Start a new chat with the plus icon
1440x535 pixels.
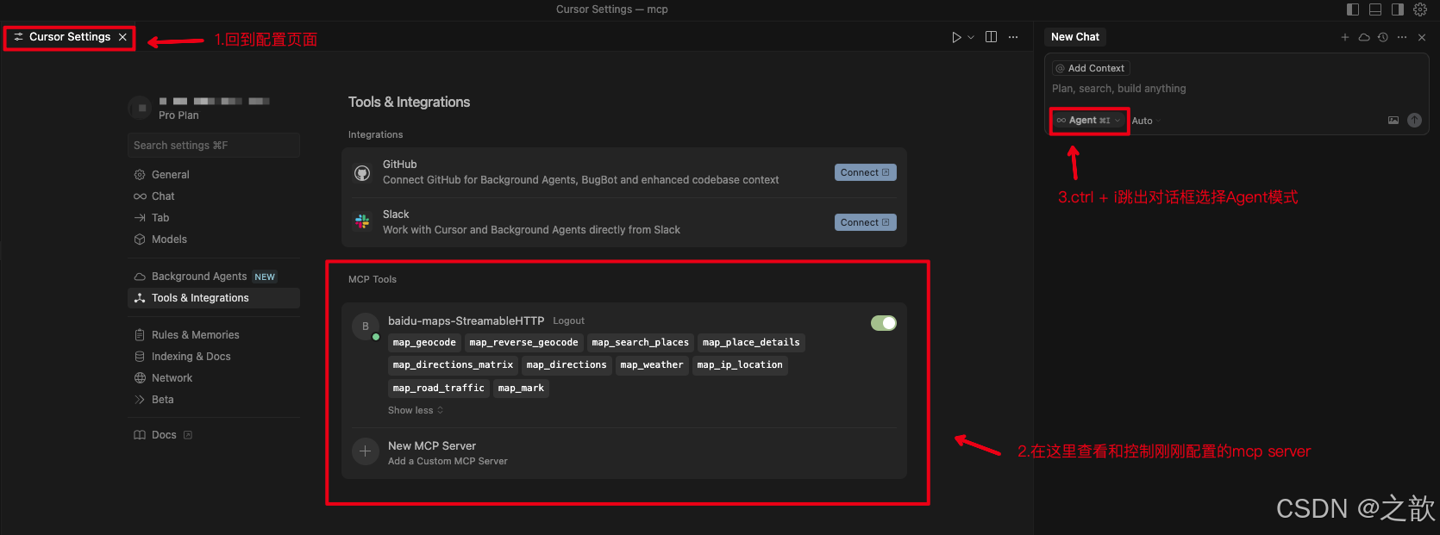click(1345, 37)
